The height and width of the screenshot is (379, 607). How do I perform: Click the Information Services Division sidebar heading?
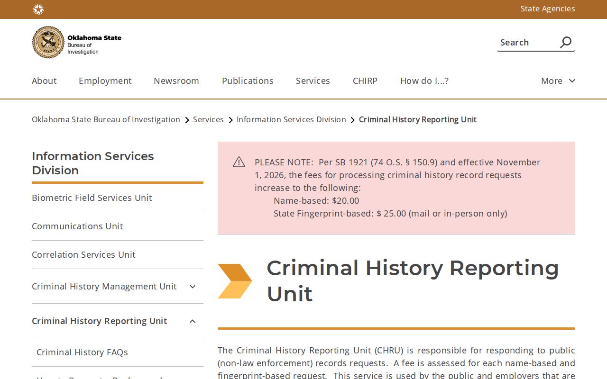(x=93, y=163)
